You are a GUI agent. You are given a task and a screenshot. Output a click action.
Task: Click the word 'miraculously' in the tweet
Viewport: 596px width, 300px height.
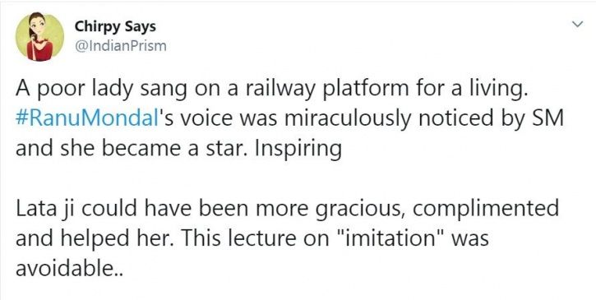pos(347,119)
